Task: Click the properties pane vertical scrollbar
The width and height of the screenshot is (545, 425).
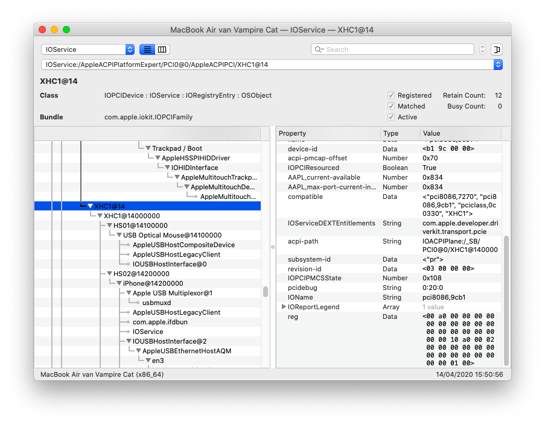Action: [x=506, y=301]
